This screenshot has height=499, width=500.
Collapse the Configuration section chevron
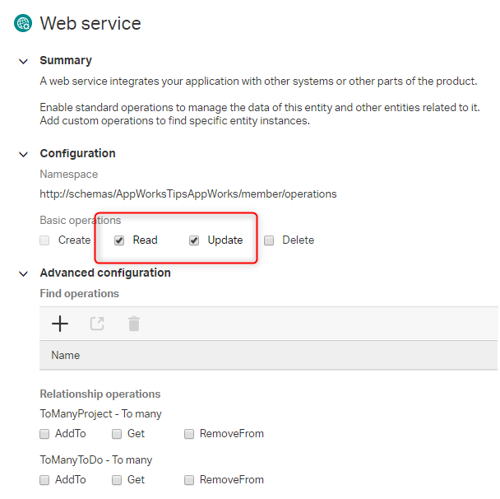[x=23, y=154]
